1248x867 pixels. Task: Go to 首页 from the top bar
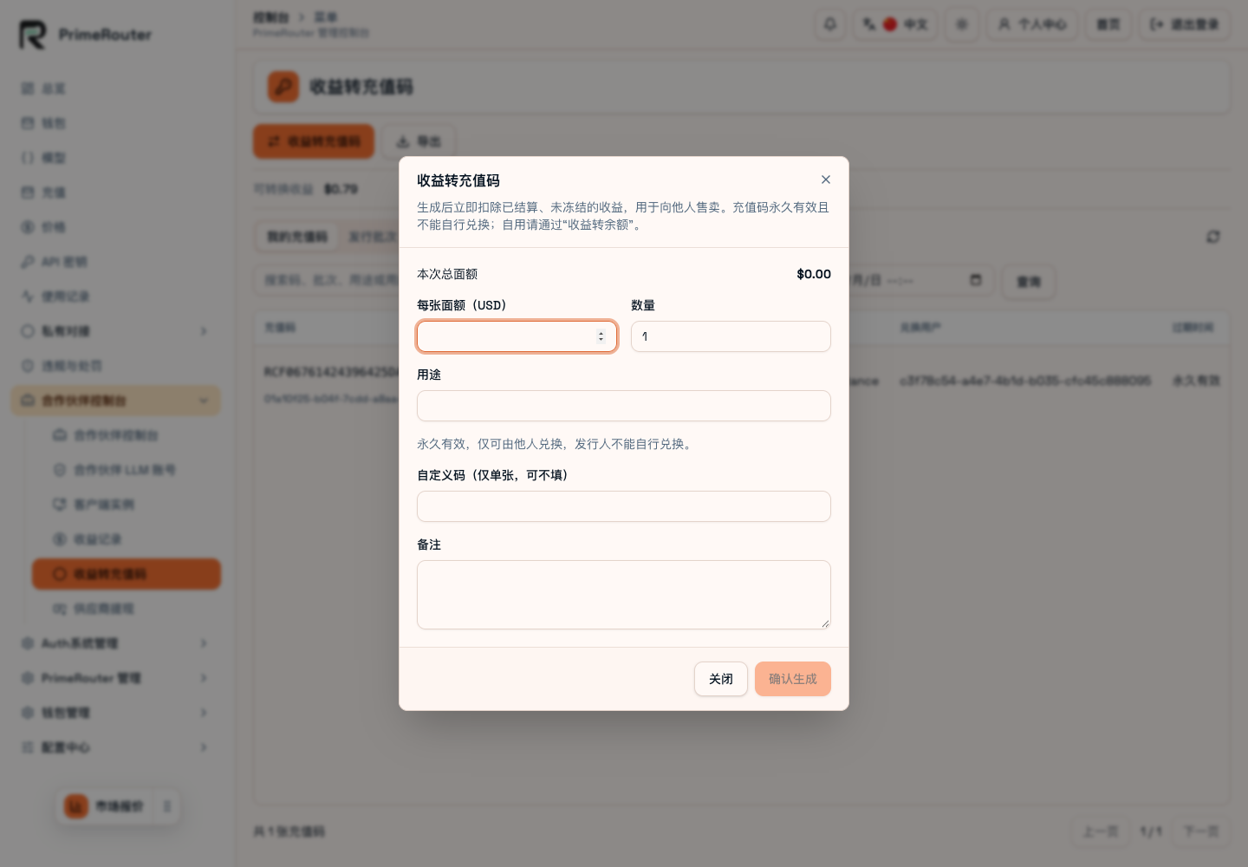1108,24
